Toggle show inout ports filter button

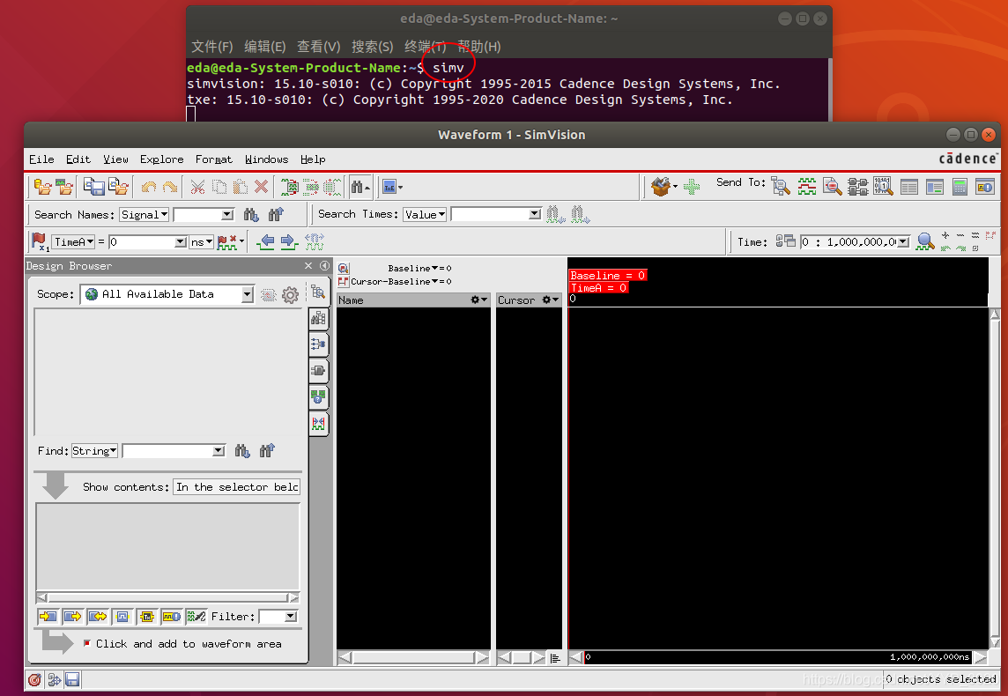coord(98,617)
